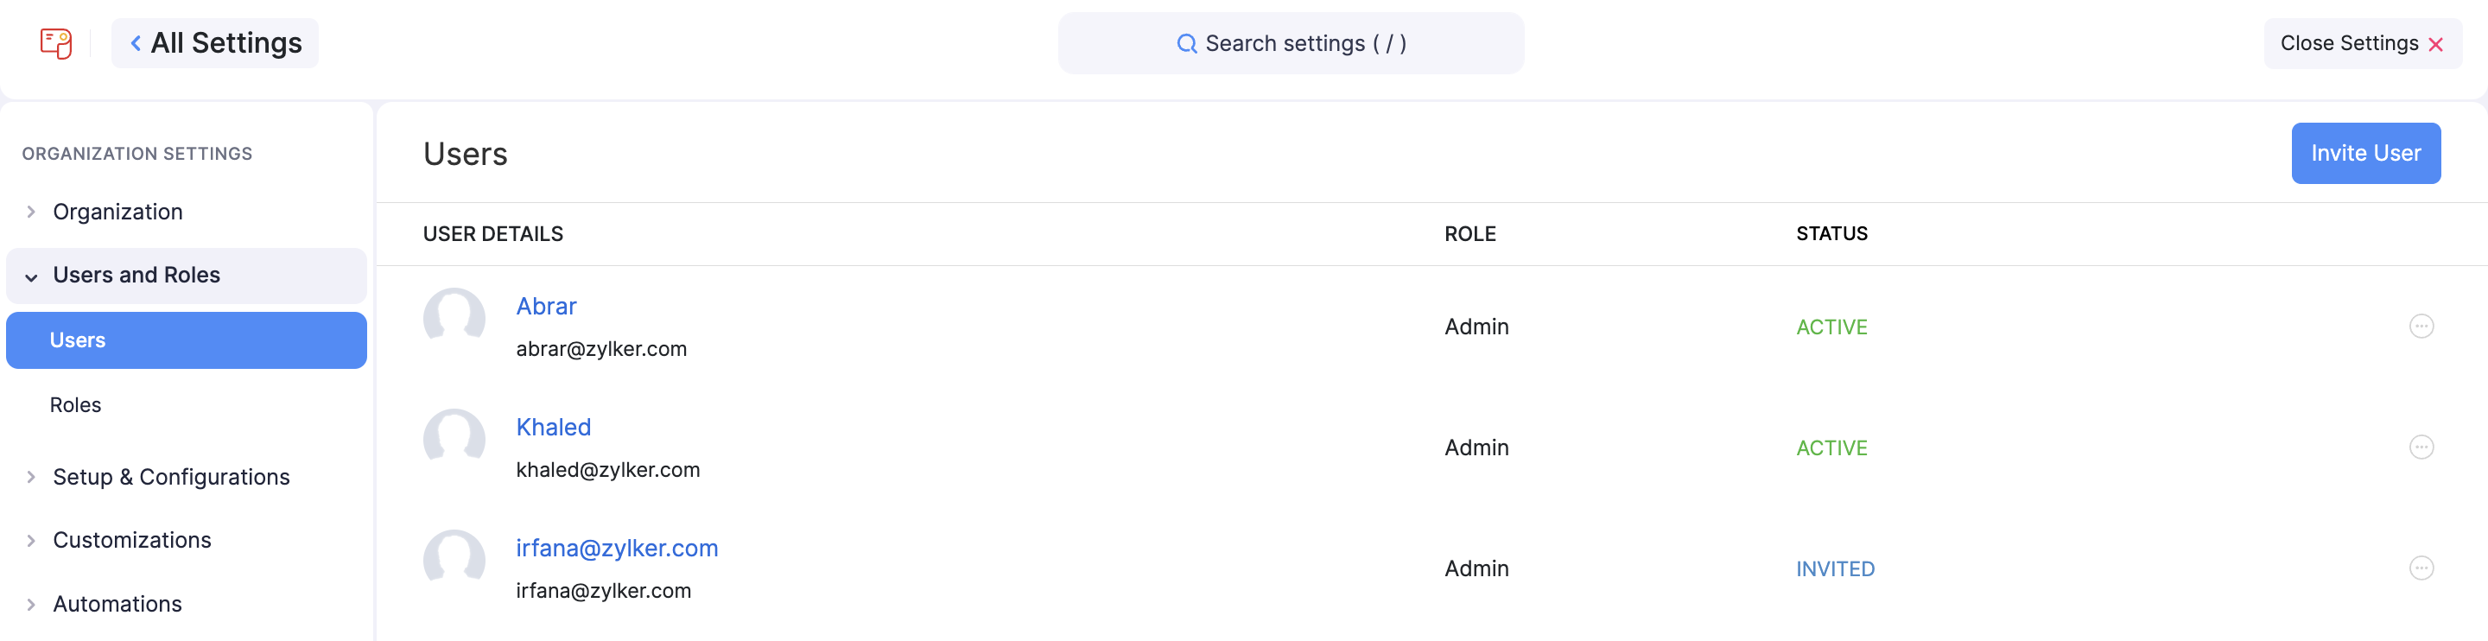Click the Invite User button
The width and height of the screenshot is (2488, 641).
pyautogui.click(x=2366, y=153)
